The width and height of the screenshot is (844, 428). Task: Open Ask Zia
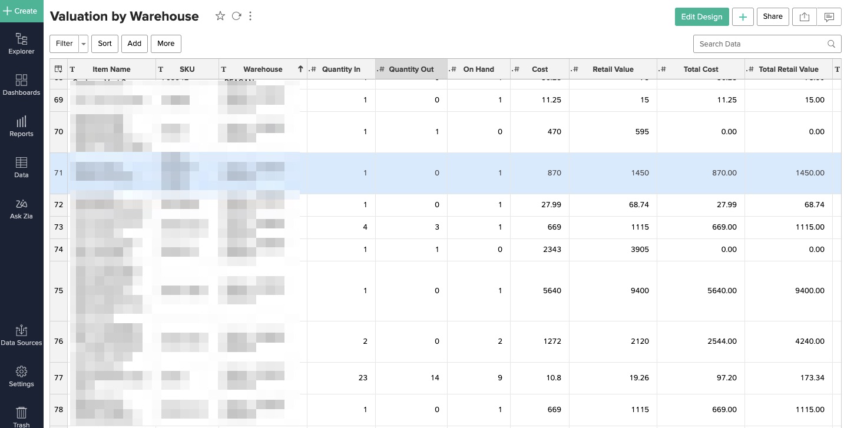(x=21, y=208)
